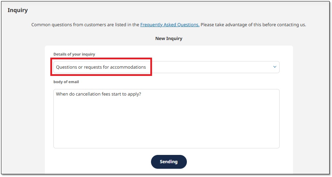Screen dimensions: 332x177
Task: Click the dropdown chevron arrow icon
Action: [x=275, y=67]
